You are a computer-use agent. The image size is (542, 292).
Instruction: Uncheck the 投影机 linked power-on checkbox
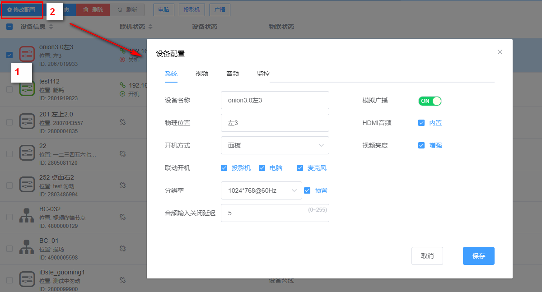pyautogui.click(x=224, y=168)
